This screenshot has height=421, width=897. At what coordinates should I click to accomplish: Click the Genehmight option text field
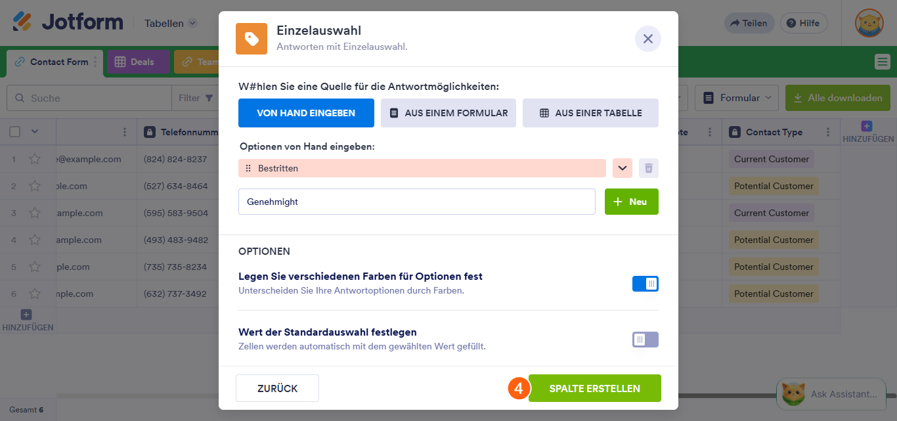416,202
